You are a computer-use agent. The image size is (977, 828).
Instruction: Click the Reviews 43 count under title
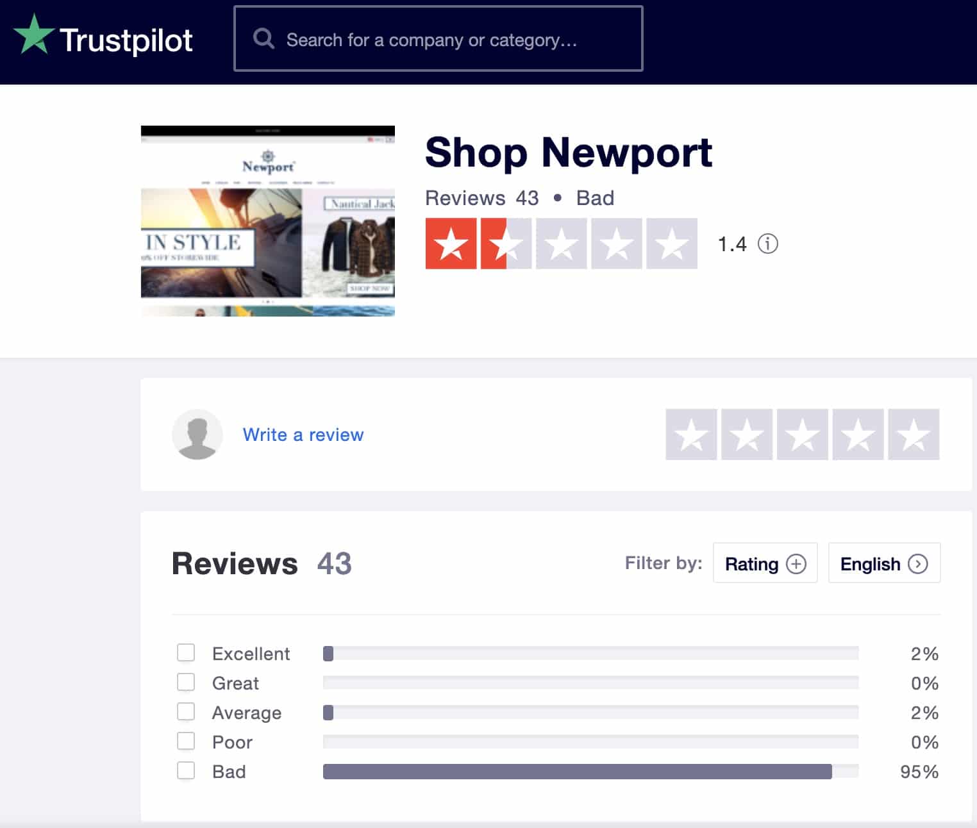coord(482,198)
